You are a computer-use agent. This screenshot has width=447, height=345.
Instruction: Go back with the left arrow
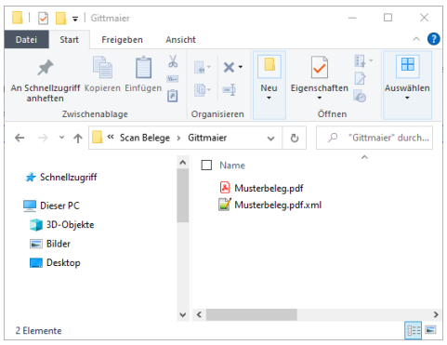pyautogui.click(x=20, y=138)
